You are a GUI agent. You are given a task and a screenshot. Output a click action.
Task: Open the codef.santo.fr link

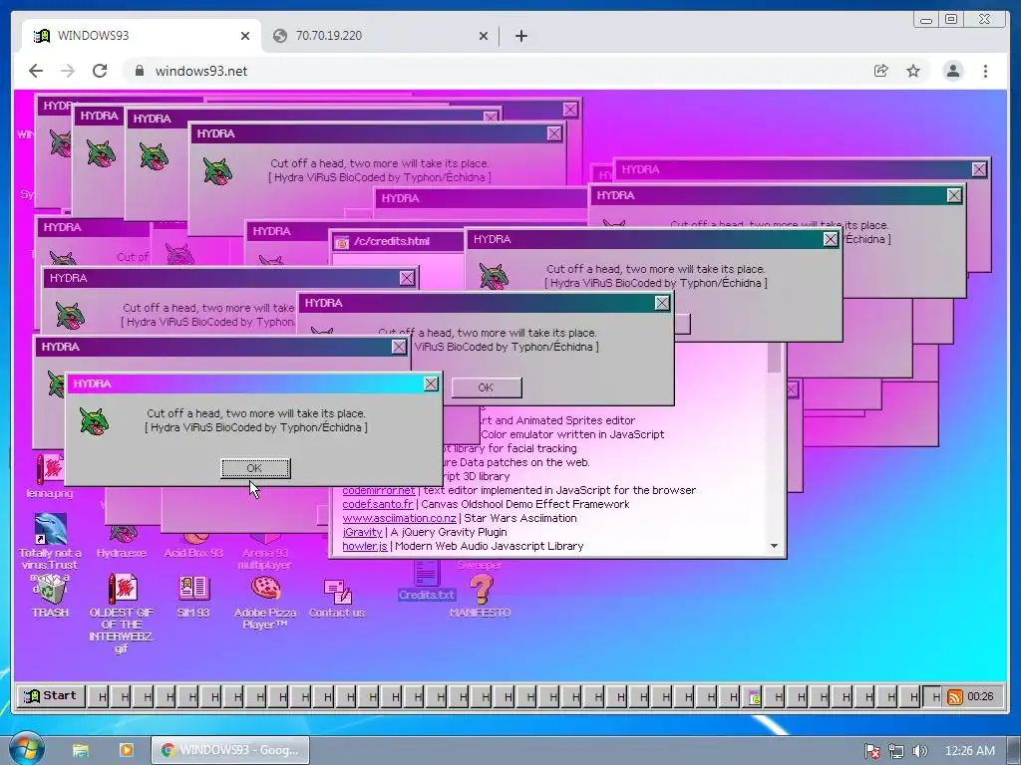(378, 504)
